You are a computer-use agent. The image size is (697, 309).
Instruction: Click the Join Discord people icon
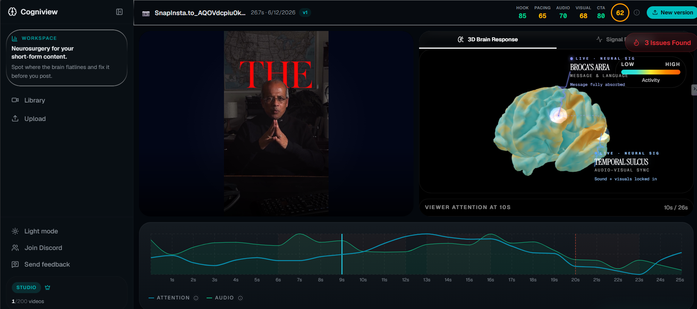(15, 248)
